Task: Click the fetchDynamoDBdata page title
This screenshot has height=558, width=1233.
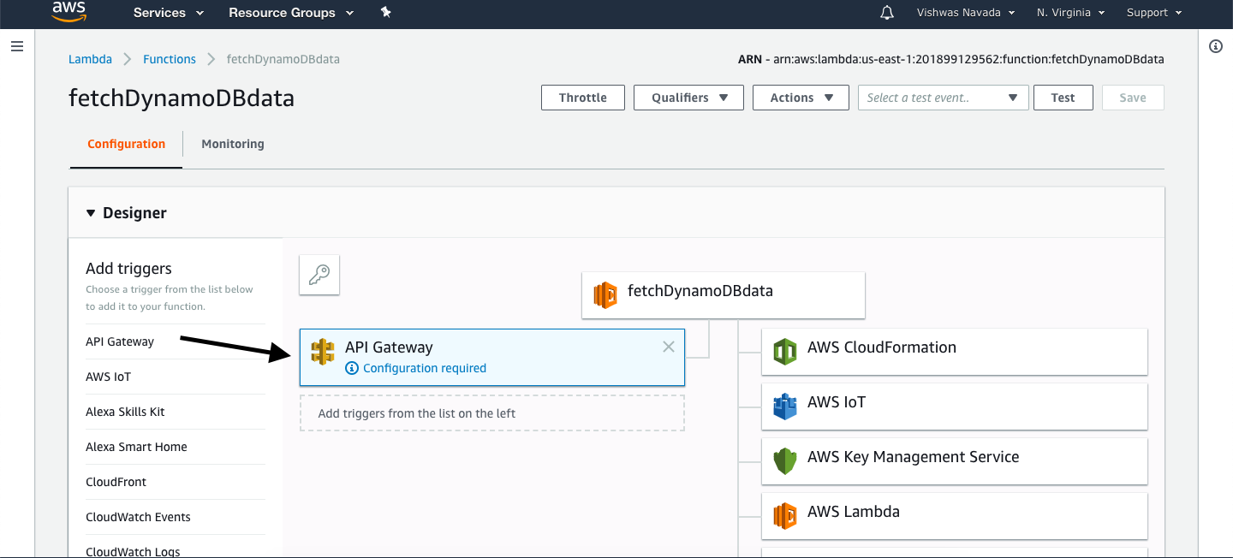Action: pos(182,98)
